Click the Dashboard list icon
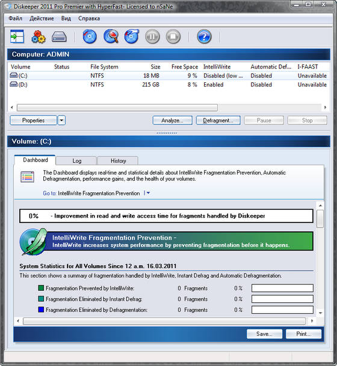337x366 pixels. pos(27,177)
